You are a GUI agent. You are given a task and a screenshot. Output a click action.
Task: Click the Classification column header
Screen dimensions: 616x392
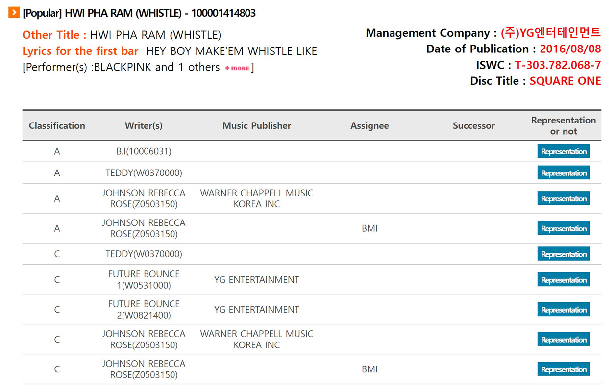coord(57,125)
